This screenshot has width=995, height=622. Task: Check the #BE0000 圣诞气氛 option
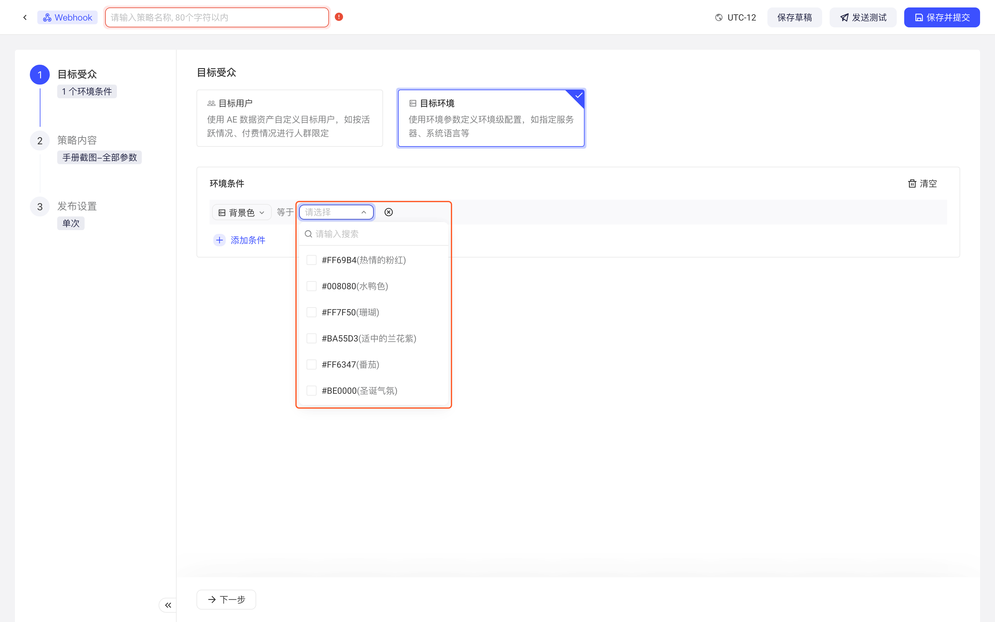(312, 391)
